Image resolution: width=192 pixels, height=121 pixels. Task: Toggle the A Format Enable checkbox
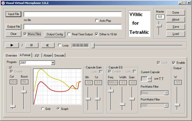(x=174, y=63)
